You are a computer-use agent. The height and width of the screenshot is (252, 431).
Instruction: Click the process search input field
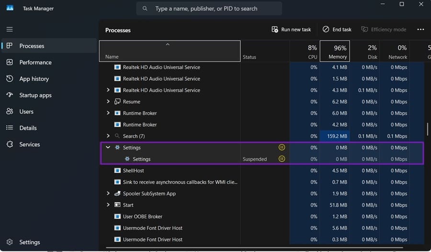(209, 9)
